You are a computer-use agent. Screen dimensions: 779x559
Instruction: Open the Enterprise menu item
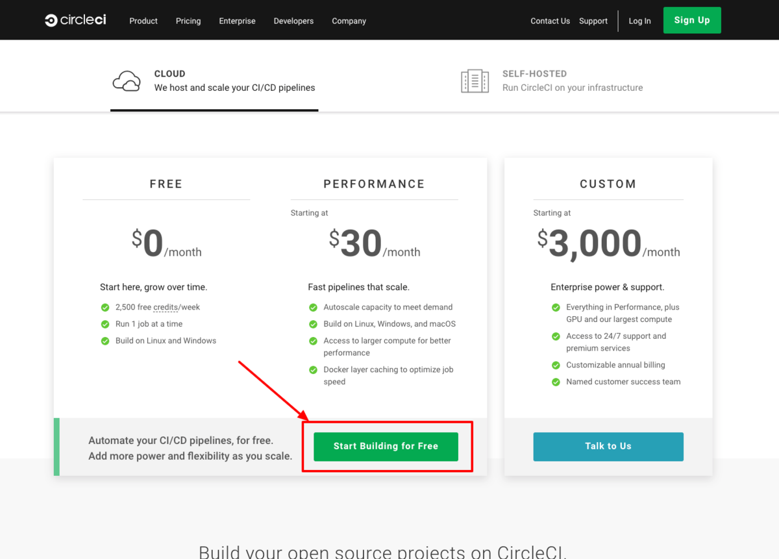point(237,21)
